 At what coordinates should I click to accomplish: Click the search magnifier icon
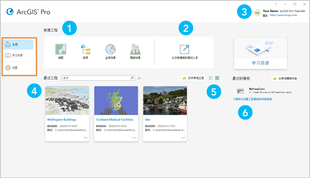coord(132,78)
